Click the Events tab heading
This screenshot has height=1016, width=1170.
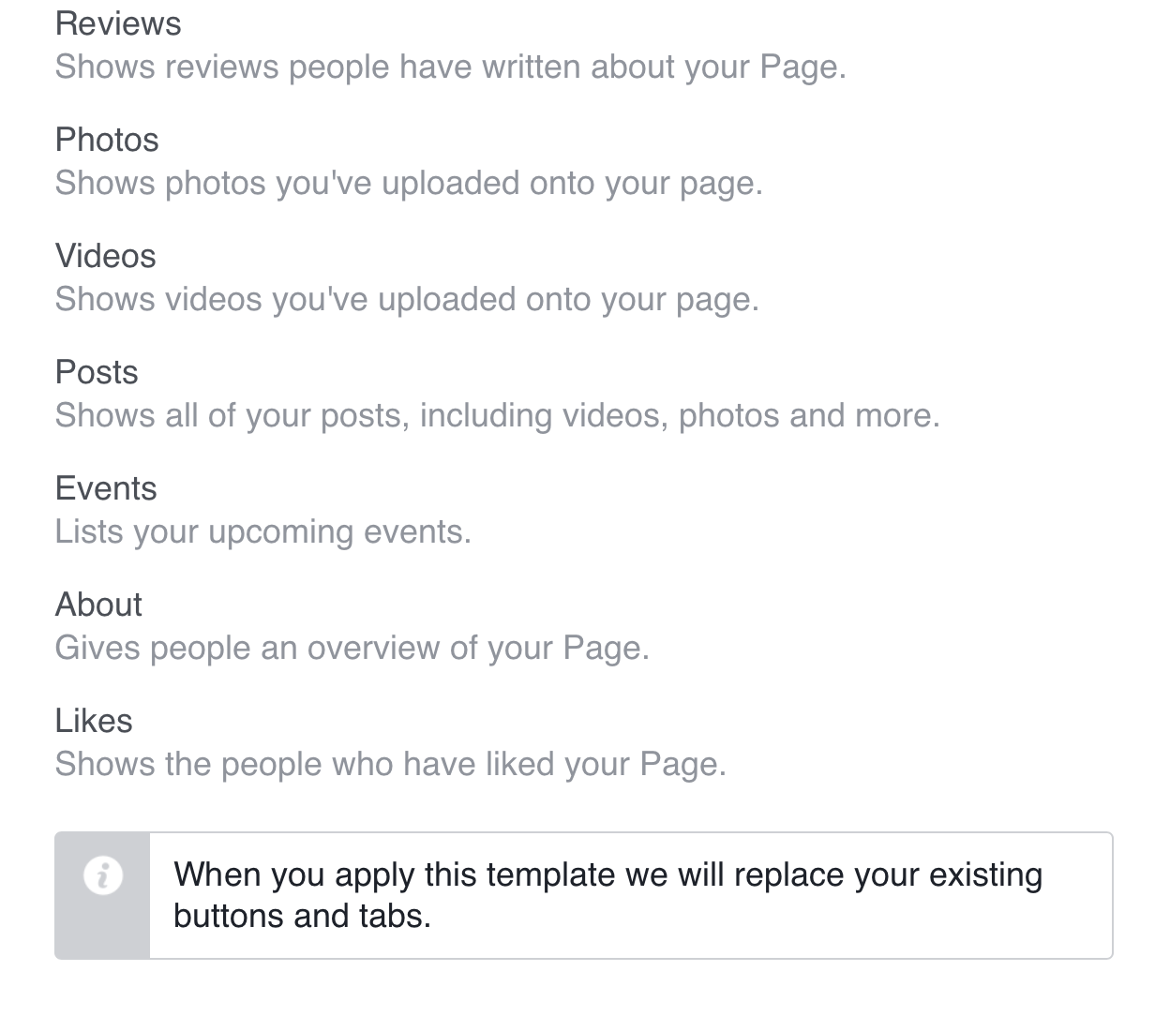[x=106, y=488]
